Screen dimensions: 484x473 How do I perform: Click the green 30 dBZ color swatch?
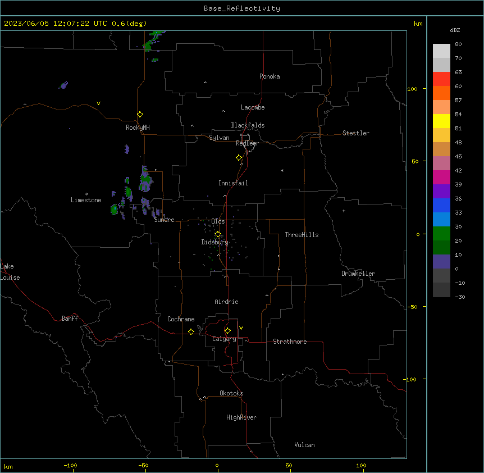(x=441, y=234)
